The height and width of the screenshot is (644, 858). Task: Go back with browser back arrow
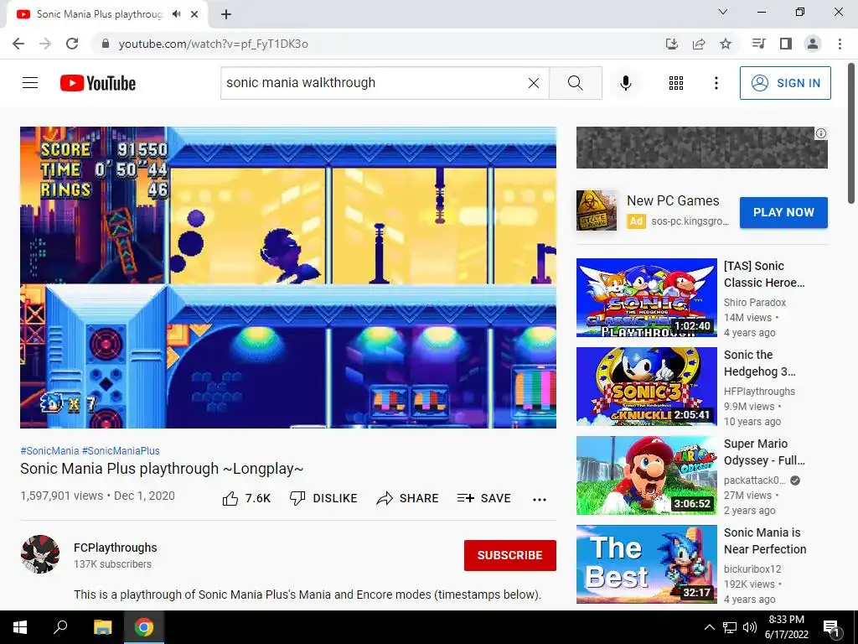[x=18, y=44]
